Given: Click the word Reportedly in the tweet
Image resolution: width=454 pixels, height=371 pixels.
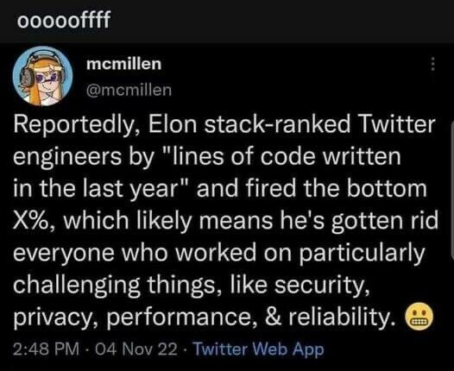Looking at the screenshot, I should click(x=75, y=125).
